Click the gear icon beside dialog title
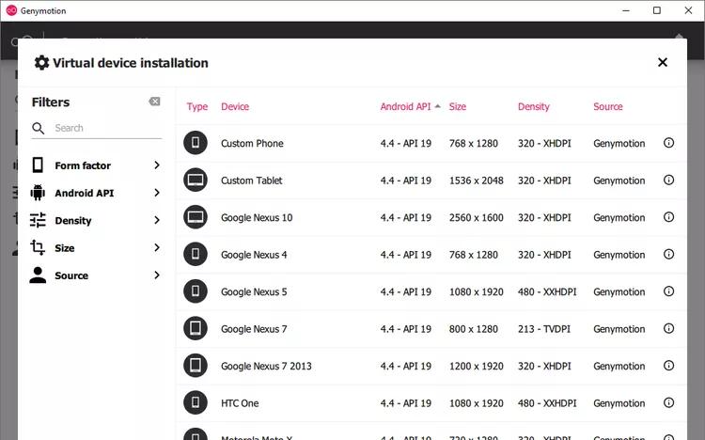This screenshot has height=440, width=705. pos(41,63)
